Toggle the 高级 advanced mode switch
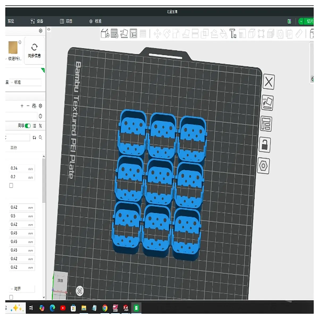The width and height of the screenshot is (319, 319). (28, 126)
